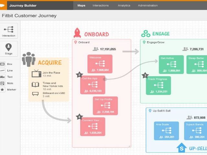Grab the Onboard stage resize handle

click(x=130, y=146)
